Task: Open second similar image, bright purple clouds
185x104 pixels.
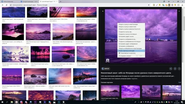Action: pyautogui.click(x=131, y=92)
